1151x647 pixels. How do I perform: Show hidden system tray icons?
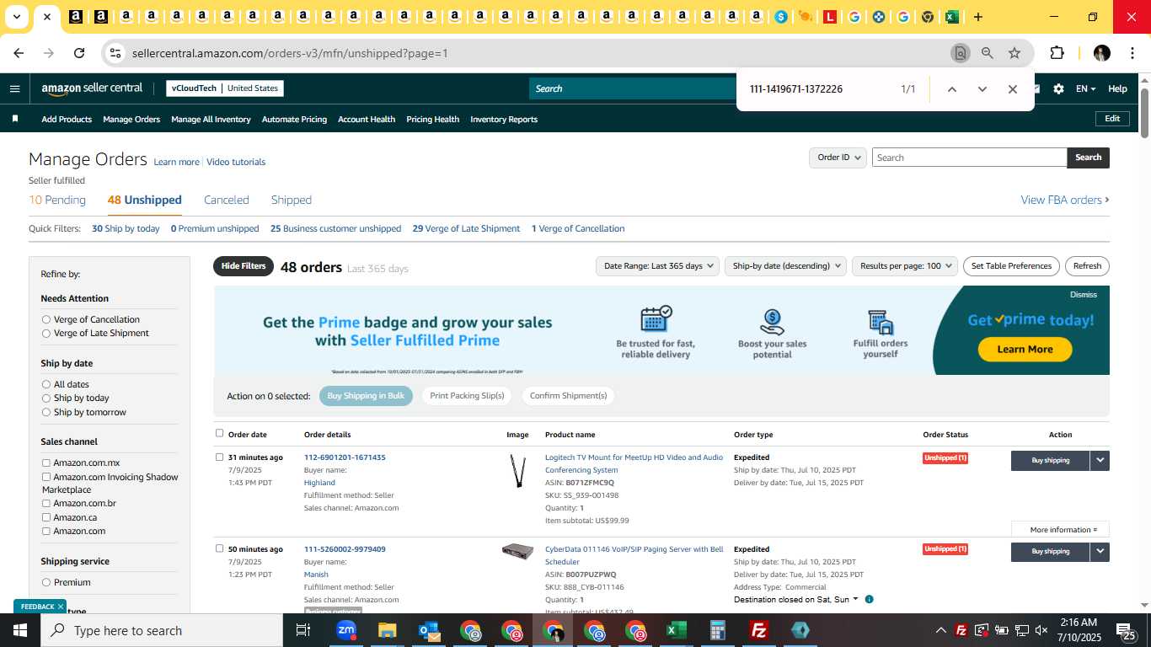click(940, 630)
